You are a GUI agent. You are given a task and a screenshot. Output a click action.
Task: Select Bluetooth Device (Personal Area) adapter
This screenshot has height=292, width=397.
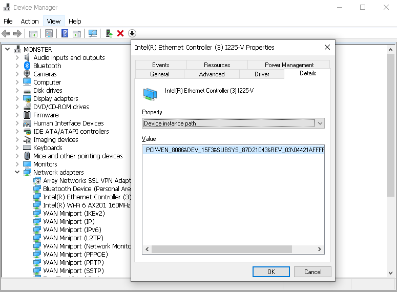click(87, 189)
